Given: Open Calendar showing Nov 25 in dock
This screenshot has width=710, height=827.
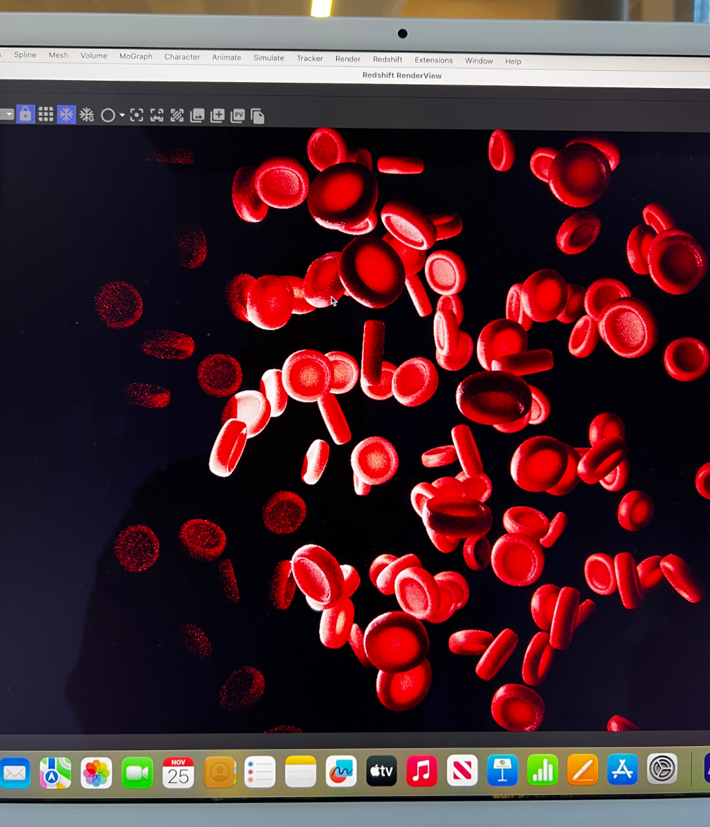Looking at the screenshot, I should pos(178,774).
